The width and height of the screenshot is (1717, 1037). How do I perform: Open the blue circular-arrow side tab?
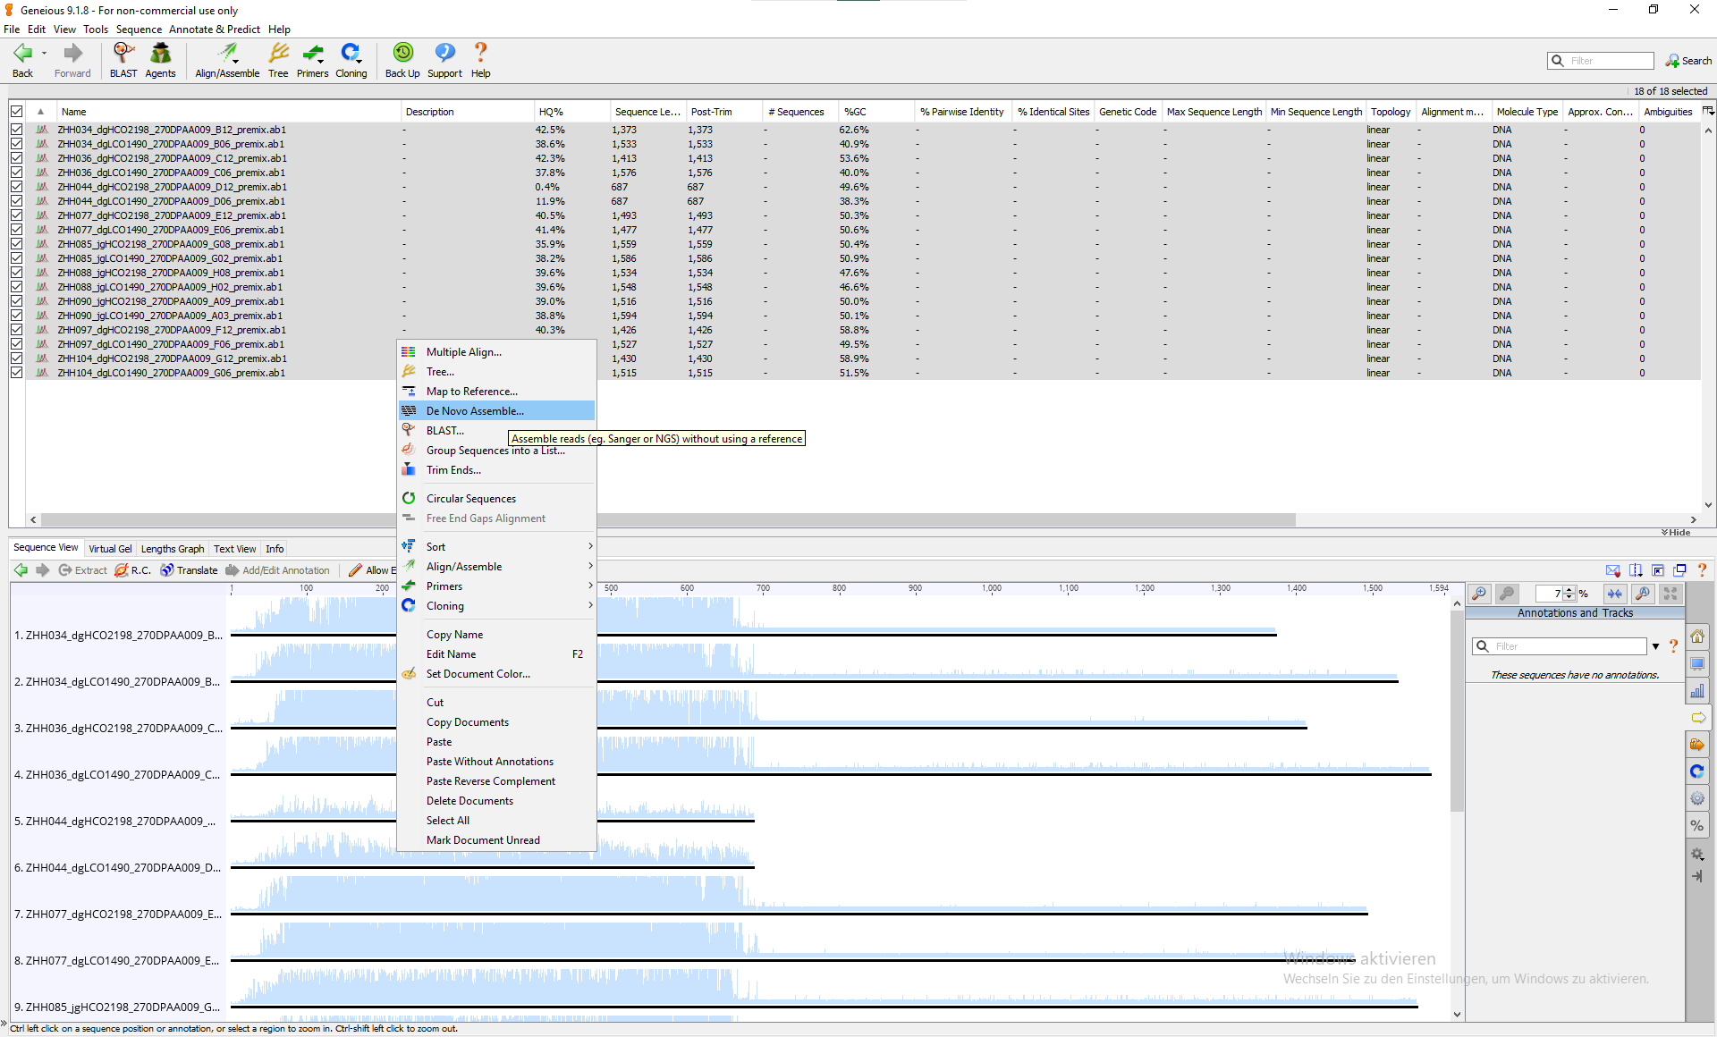click(x=1696, y=771)
